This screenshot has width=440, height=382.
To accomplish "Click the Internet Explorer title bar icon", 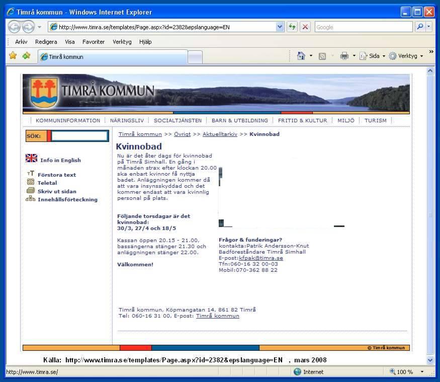I will [11, 12].
